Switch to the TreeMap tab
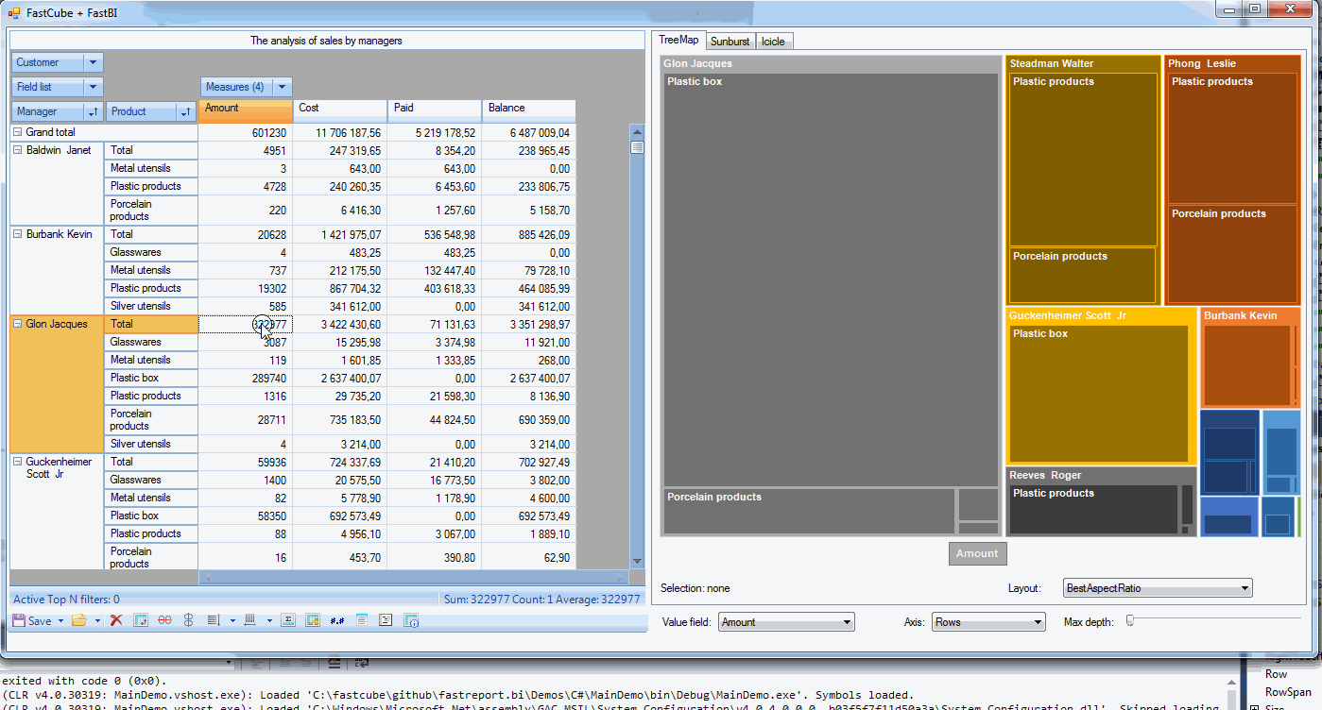 pos(678,40)
